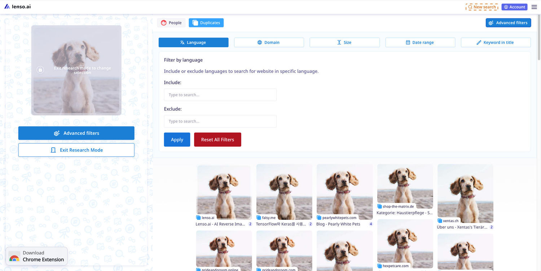The height and width of the screenshot is (271, 541).
Task: Click the magnifier icon beside New search
Action: point(470,7)
